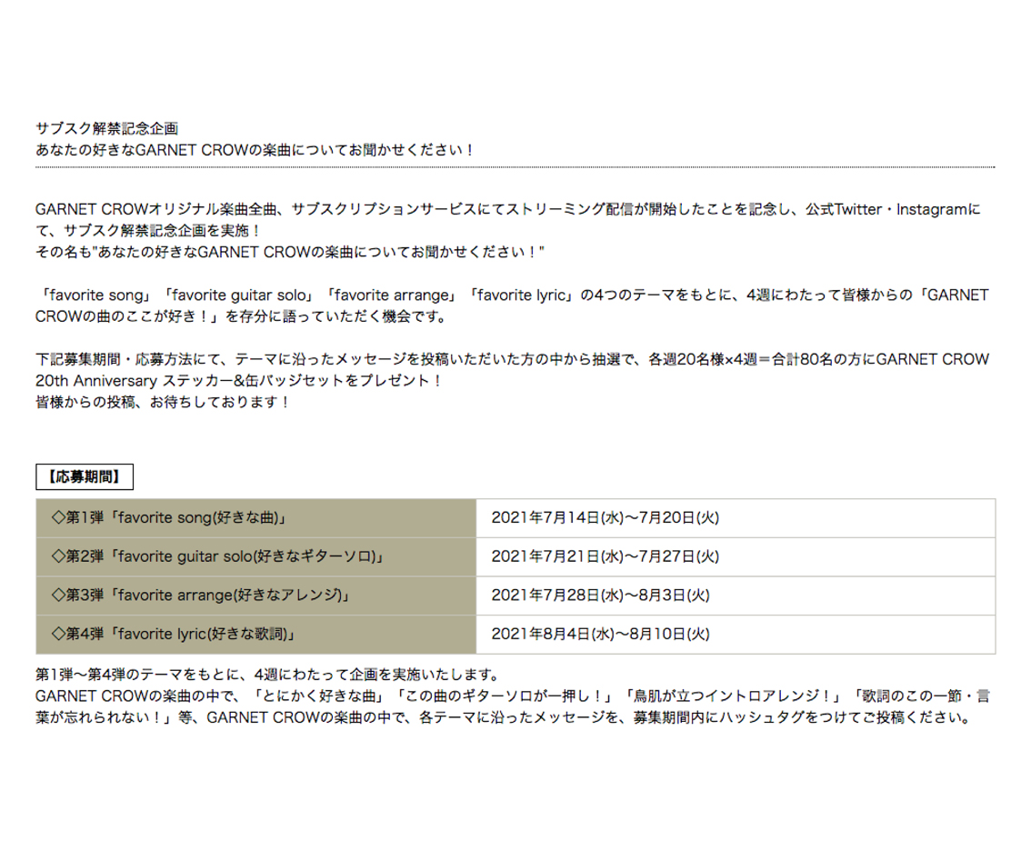Click the line starting '下記募集期間・応募方法にて'
The image size is (1031, 851).
point(512,359)
